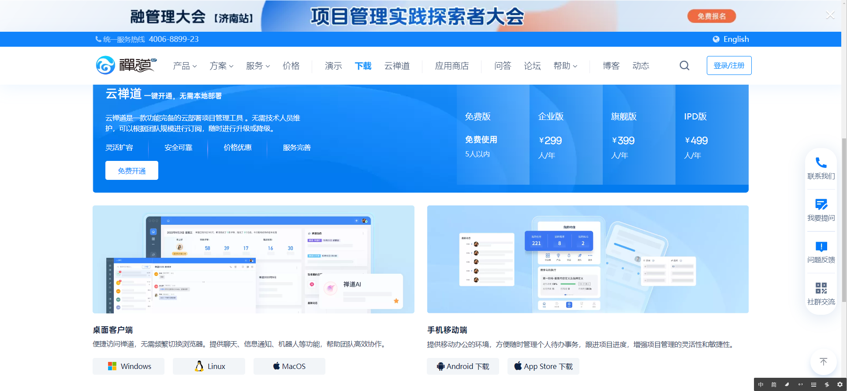Open IME settings gear icon
Screen dimensions: 847x391
tap(840, 384)
